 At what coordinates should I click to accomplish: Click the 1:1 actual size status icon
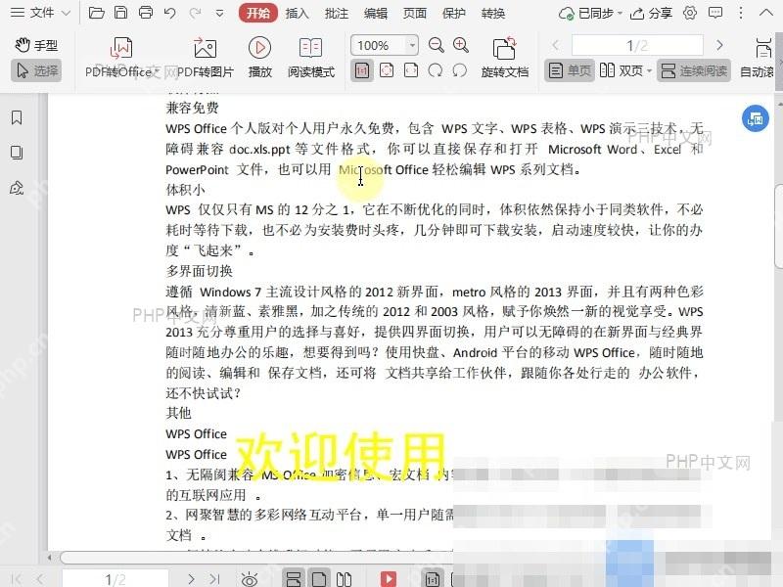pyautogui.click(x=433, y=579)
